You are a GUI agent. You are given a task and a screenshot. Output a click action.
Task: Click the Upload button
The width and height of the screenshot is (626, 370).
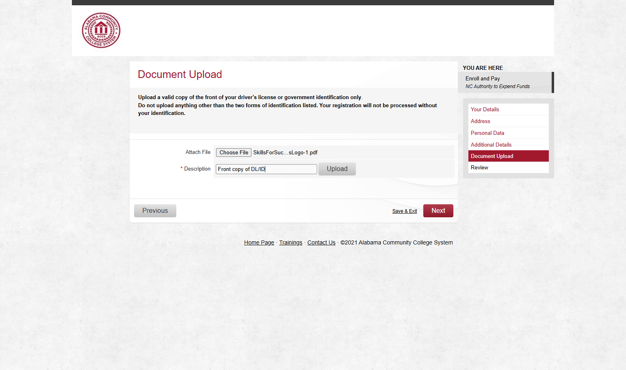(x=337, y=169)
